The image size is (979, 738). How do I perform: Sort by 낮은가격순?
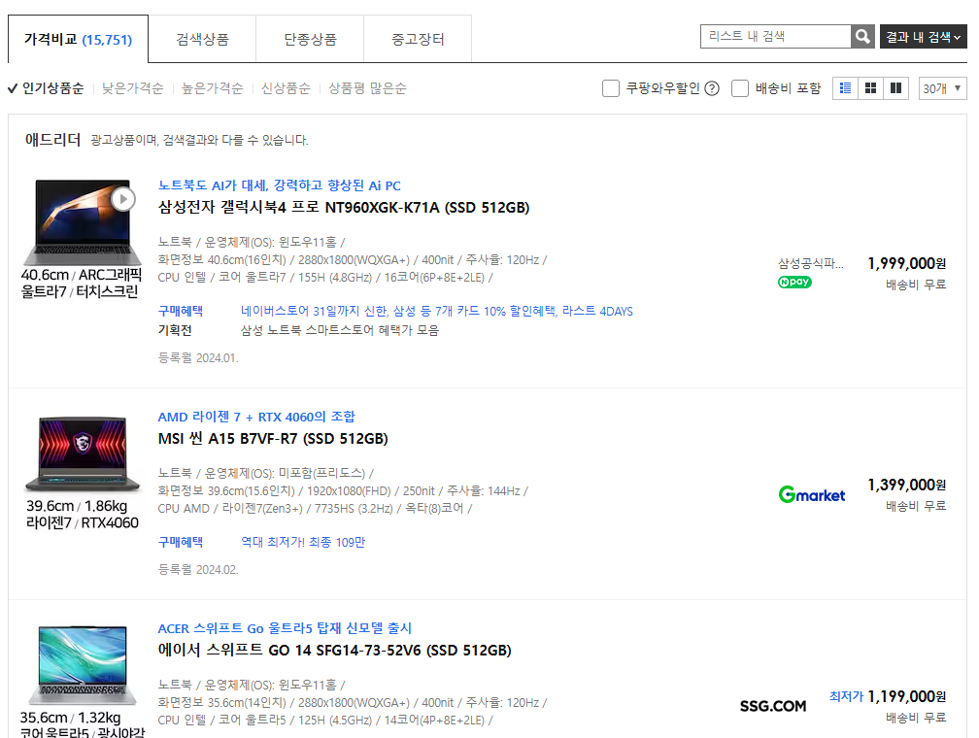coord(132,88)
